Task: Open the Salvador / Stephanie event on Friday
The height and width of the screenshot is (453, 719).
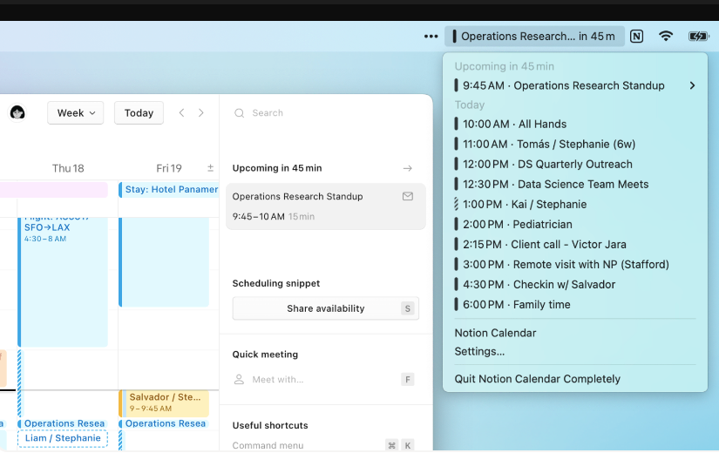Action: [x=165, y=402]
